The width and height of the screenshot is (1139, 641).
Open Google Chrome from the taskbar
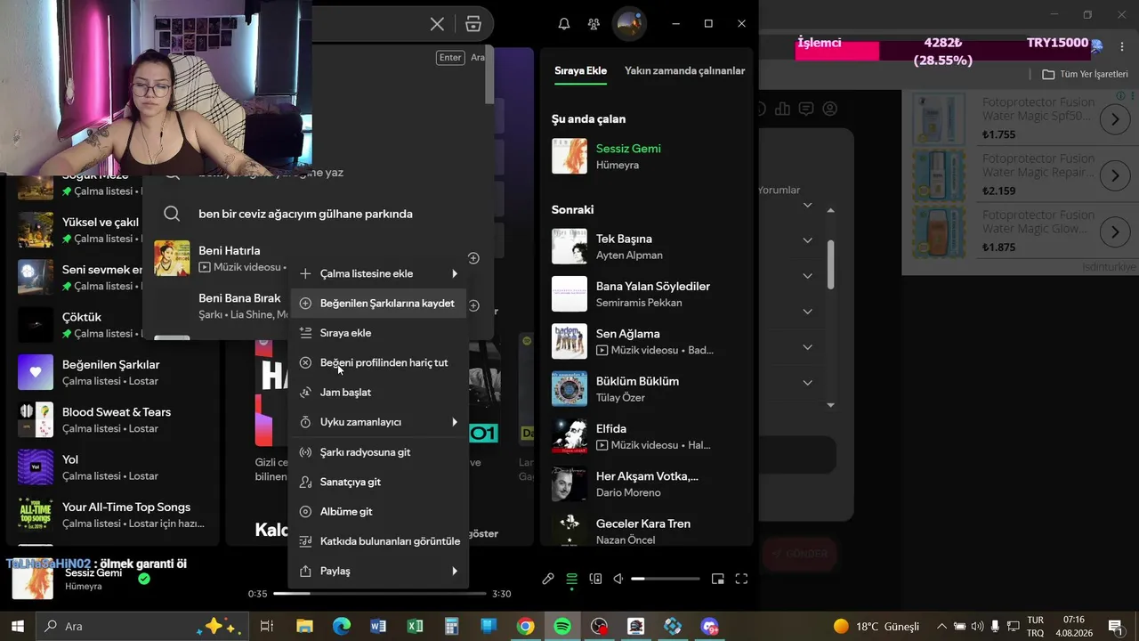point(525,626)
